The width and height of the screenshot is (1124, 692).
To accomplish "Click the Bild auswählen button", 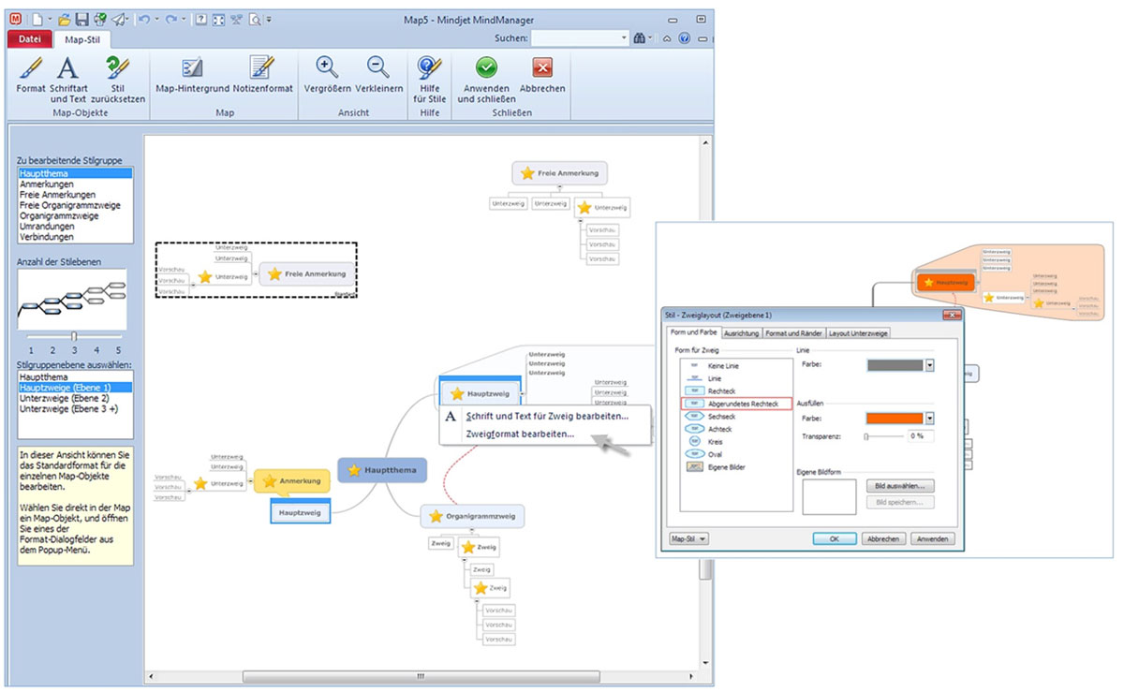I will (x=902, y=485).
